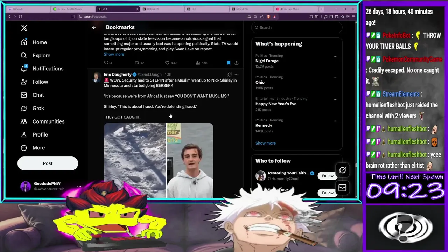Focus the X Search field
Viewport: 448px width, 252px height.
[x=297, y=27]
